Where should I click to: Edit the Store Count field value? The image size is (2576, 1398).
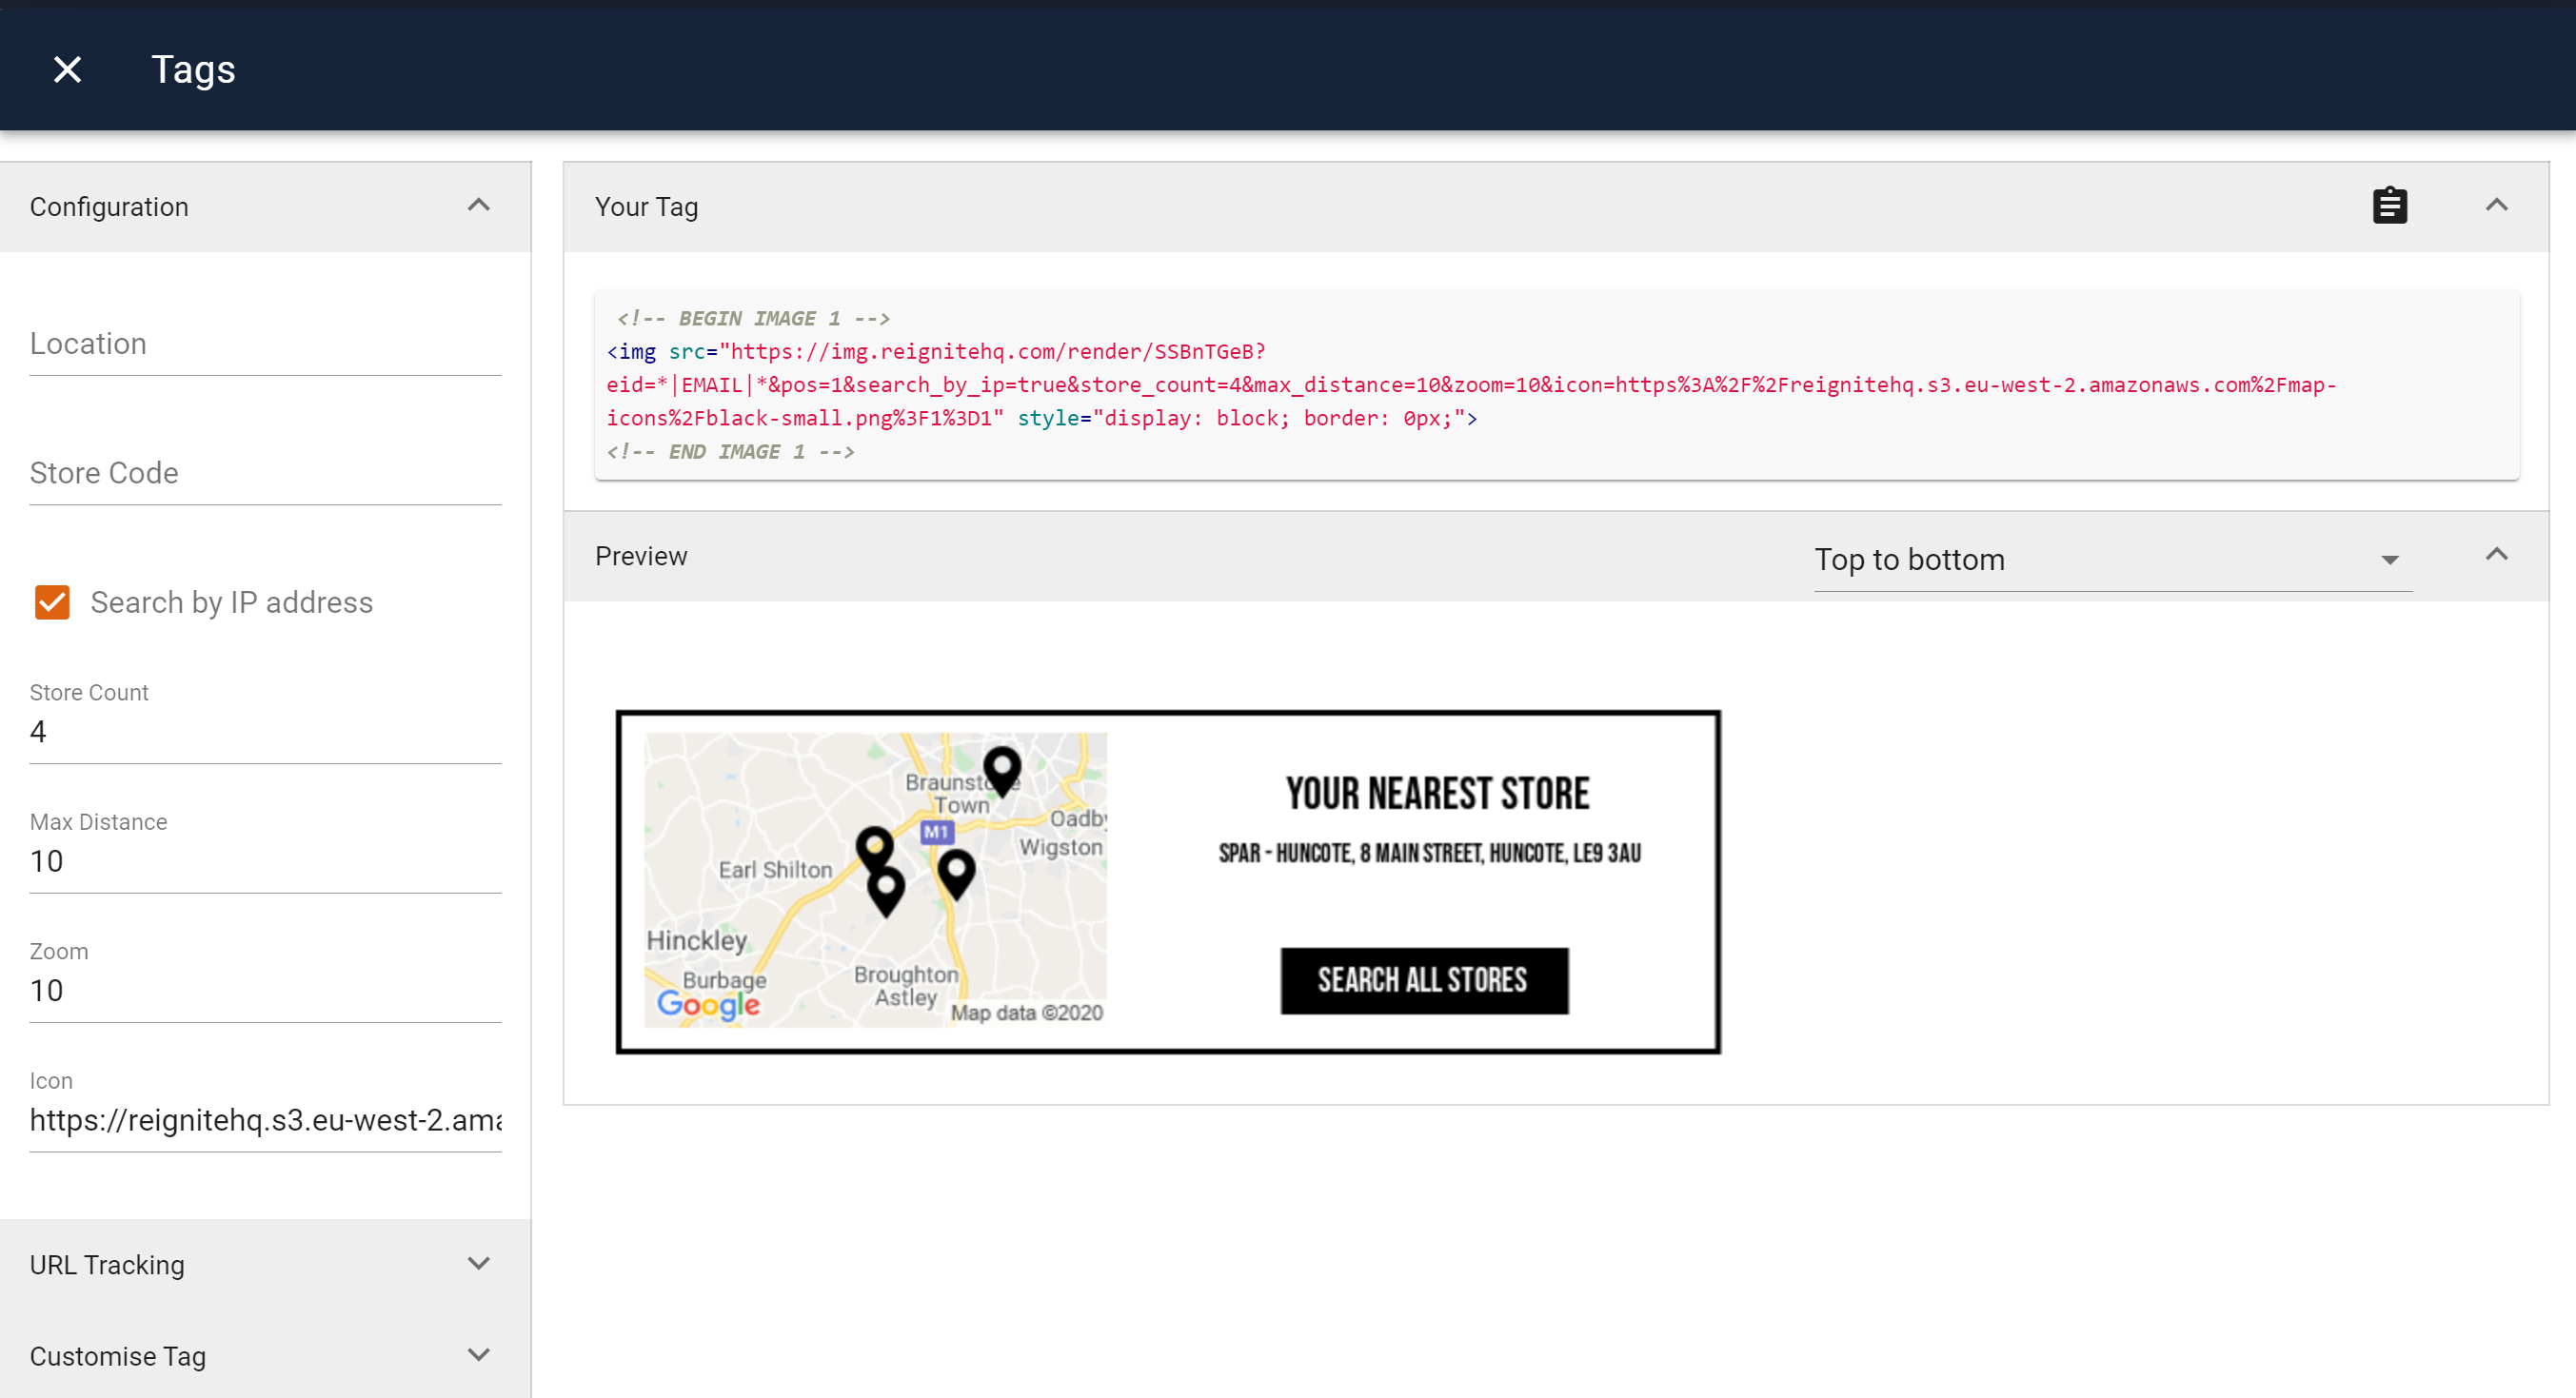click(x=265, y=732)
